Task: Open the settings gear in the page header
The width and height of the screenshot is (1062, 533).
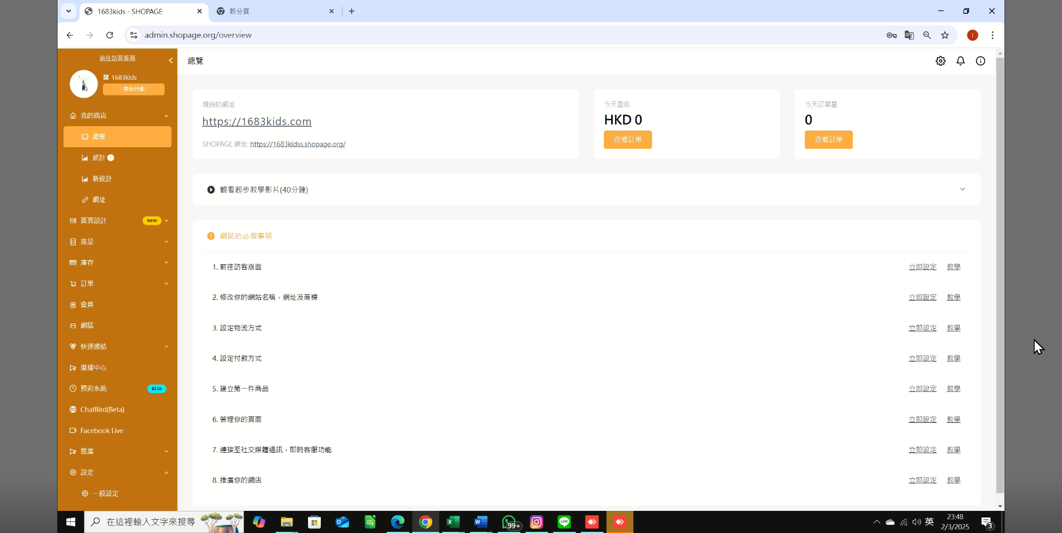Action: pos(940,61)
